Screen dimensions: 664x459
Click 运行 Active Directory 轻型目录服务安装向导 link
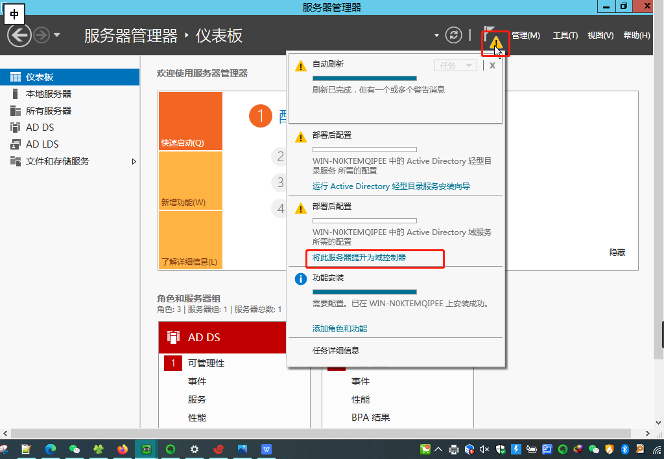point(391,186)
